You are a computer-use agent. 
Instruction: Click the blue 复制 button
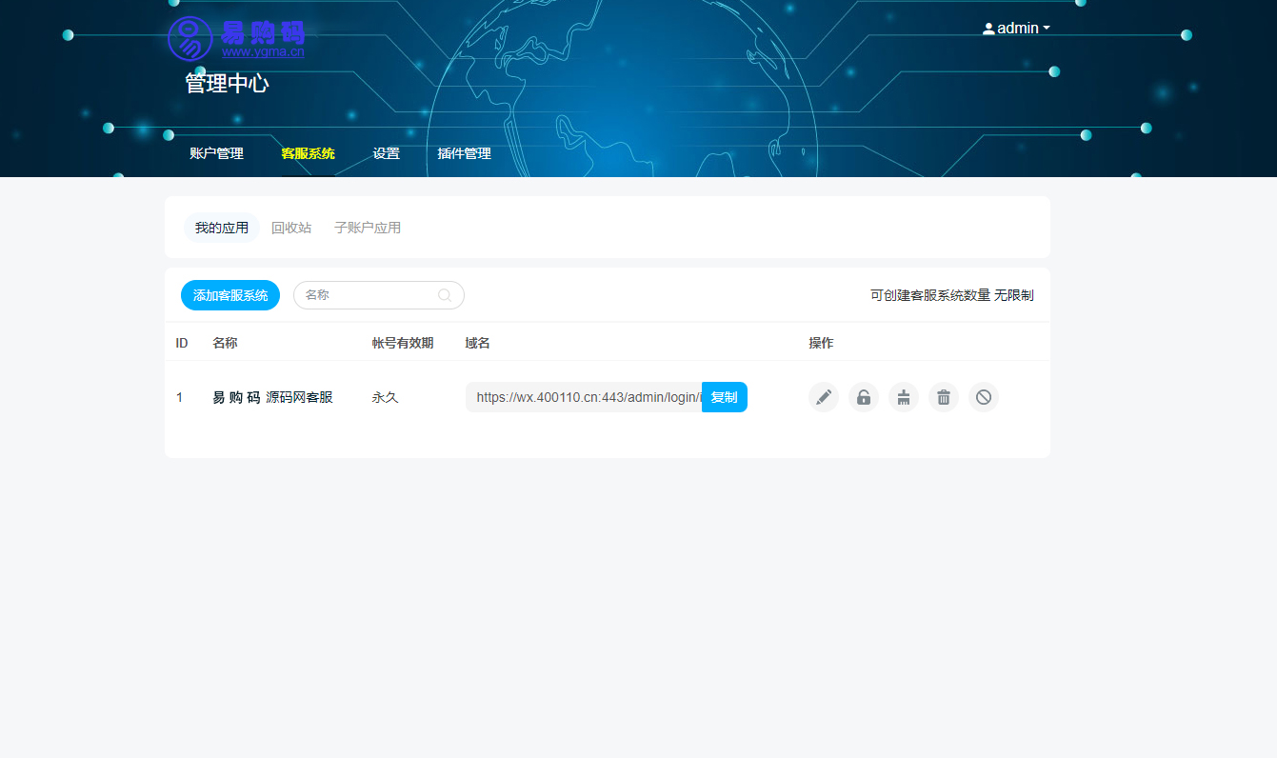(724, 397)
